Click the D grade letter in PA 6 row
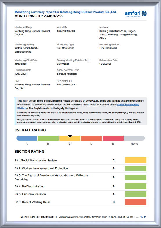 (x=113, y=202)
